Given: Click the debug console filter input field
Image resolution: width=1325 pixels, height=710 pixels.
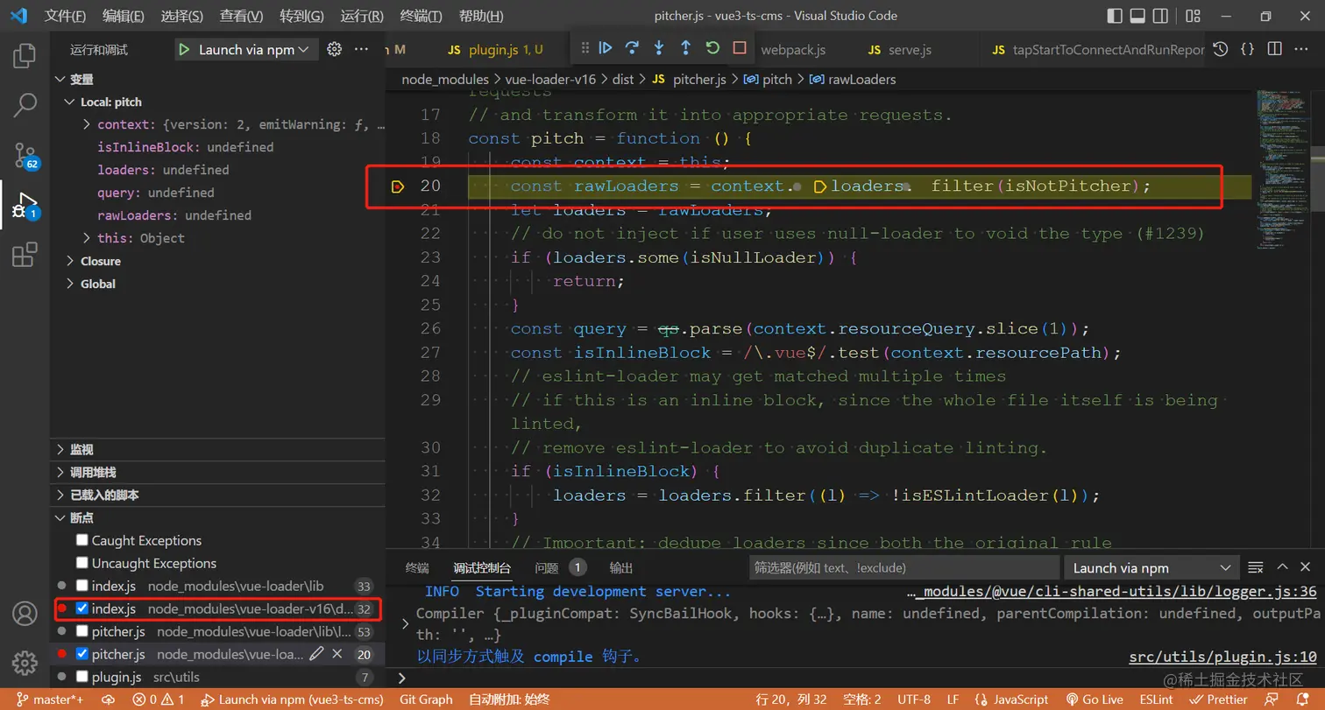Looking at the screenshot, I should click(903, 567).
